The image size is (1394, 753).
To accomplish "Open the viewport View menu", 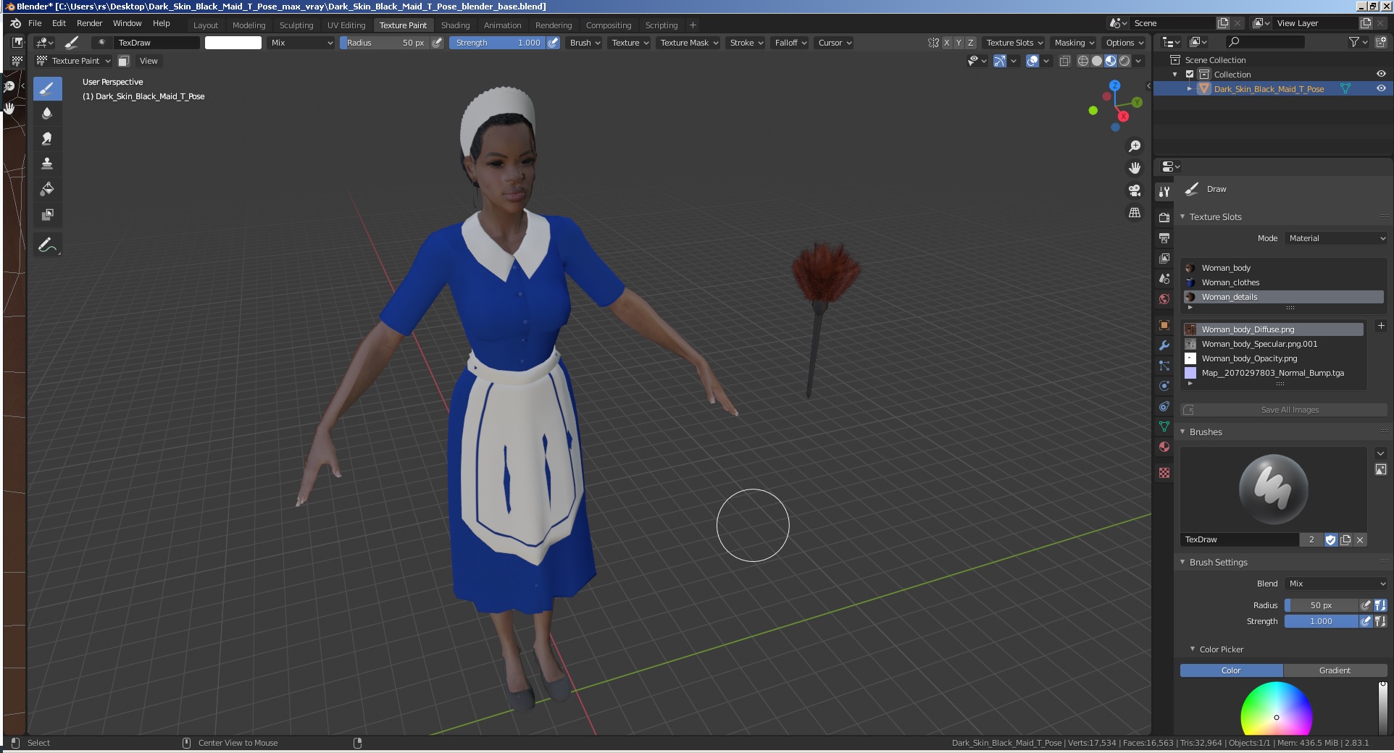I will click(149, 61).
